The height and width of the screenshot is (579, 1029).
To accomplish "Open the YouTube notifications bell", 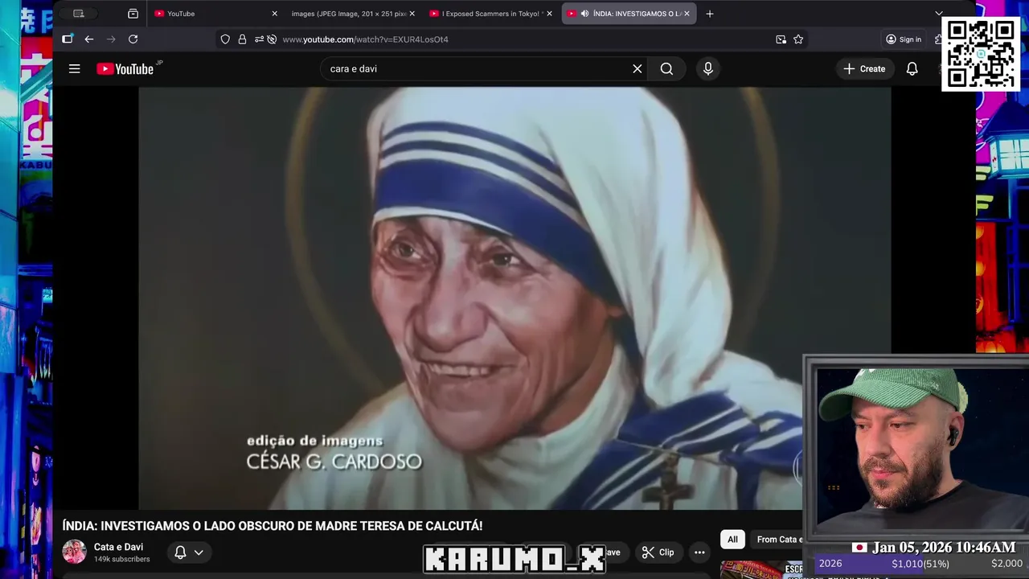I will [x=912, y=69].
